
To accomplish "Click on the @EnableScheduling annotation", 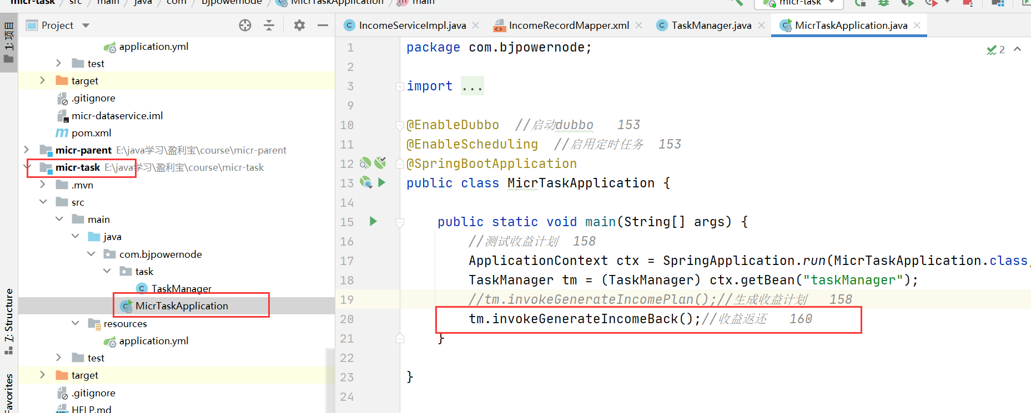I will coord(472,144).
